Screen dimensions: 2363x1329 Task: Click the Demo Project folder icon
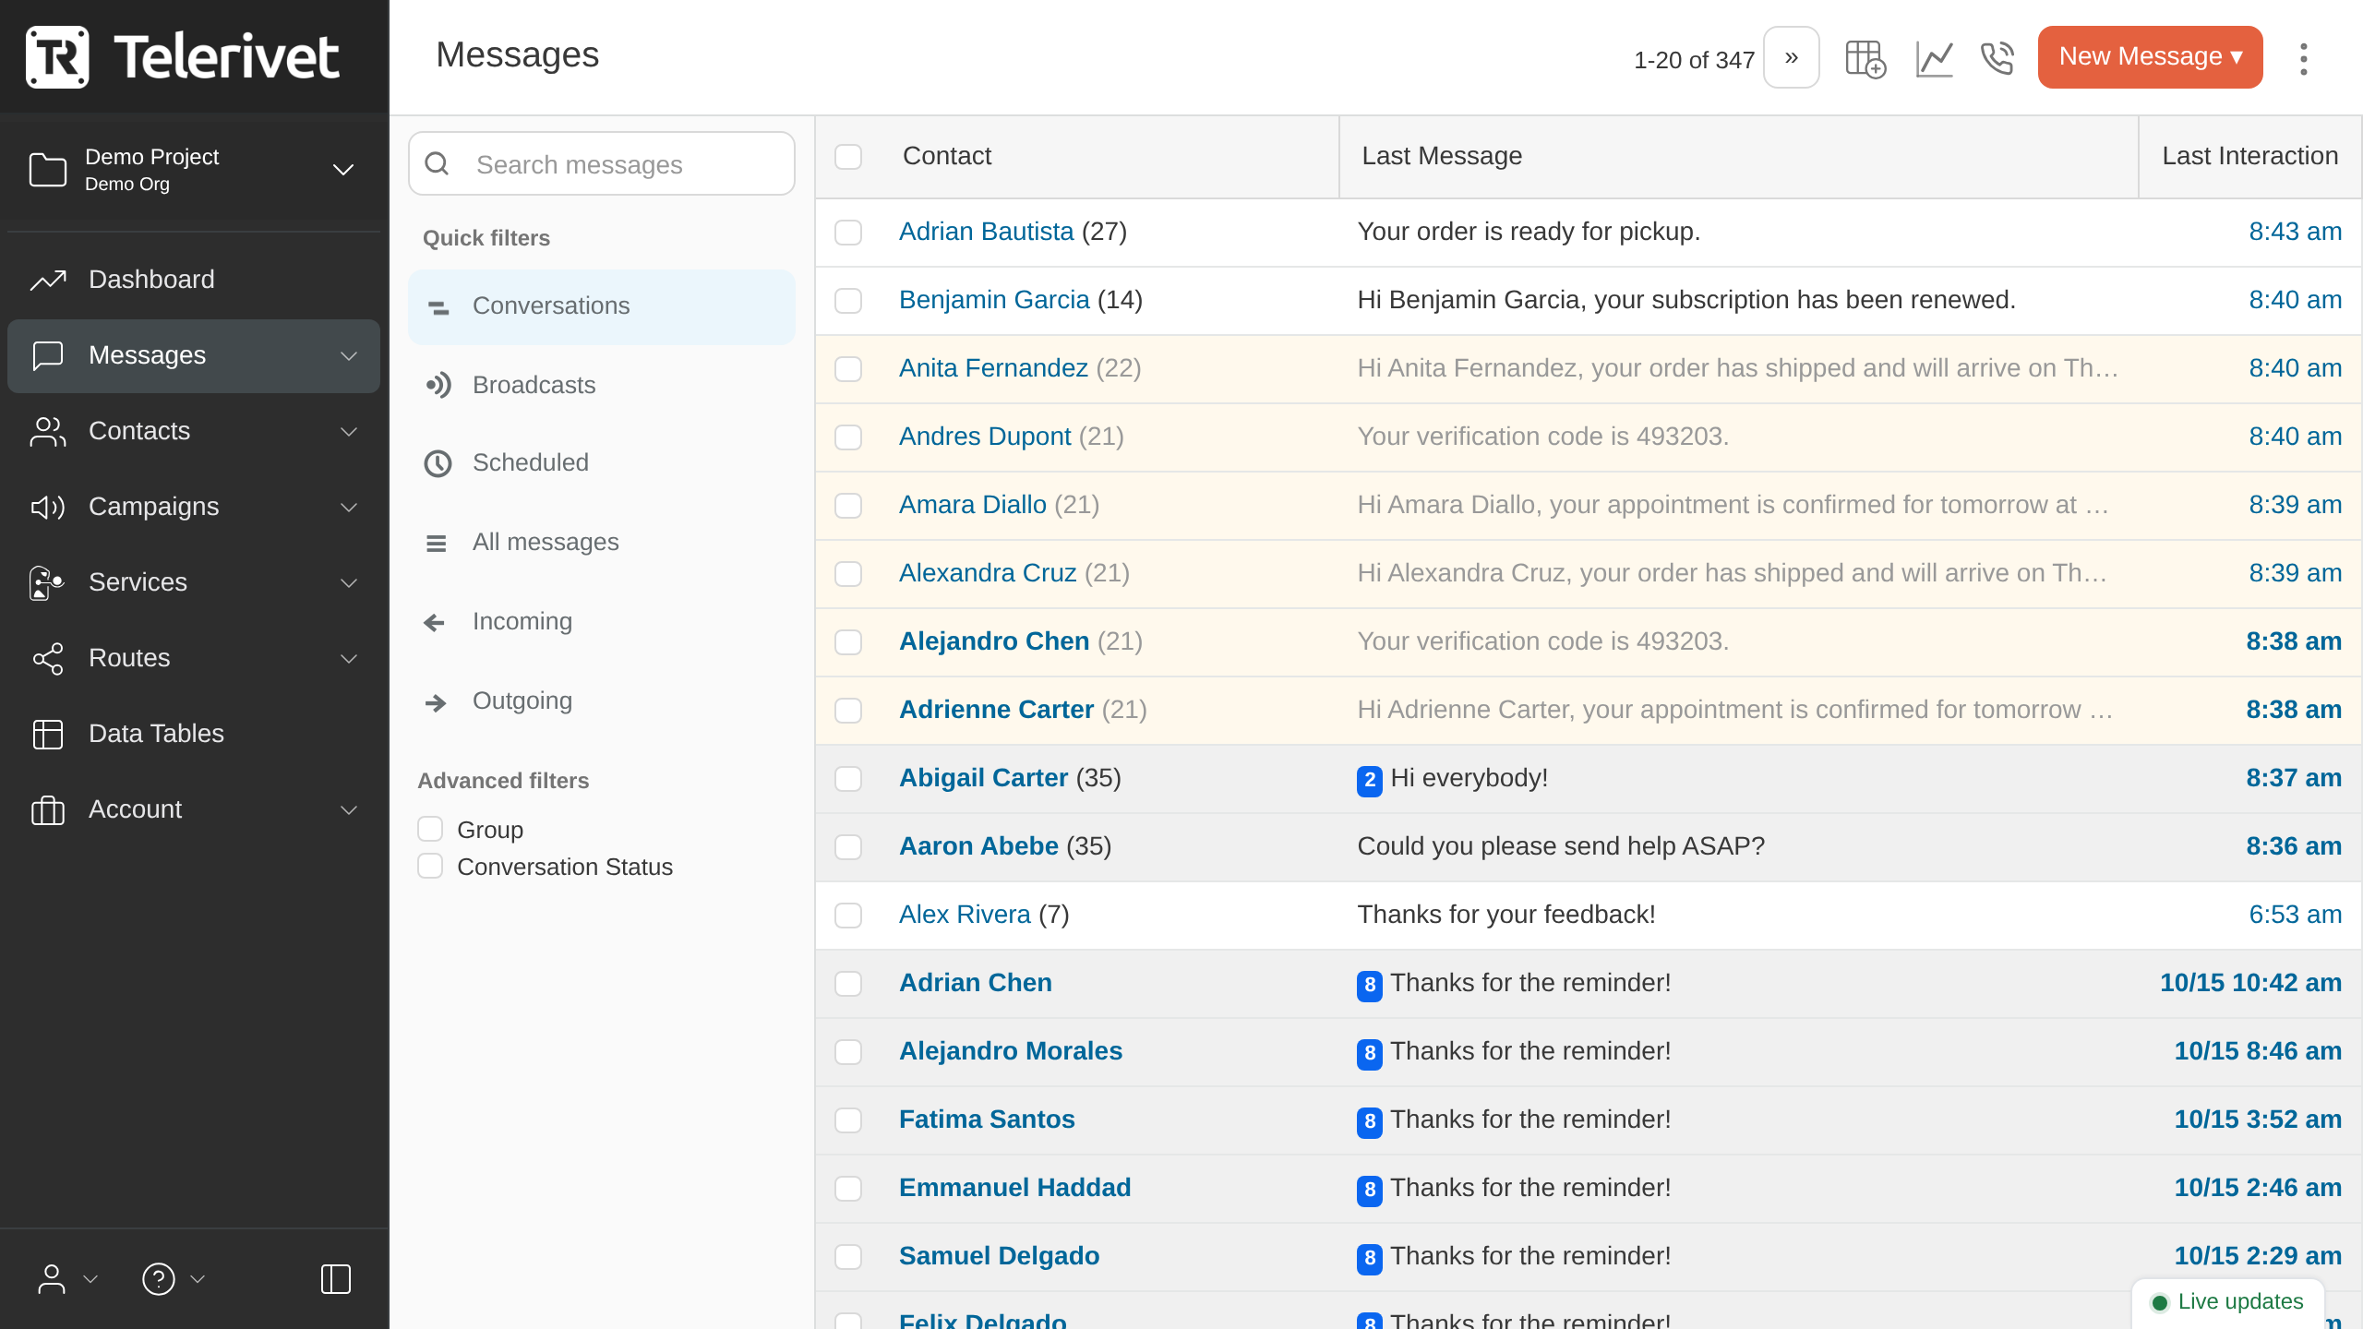(x=48, y=170)
